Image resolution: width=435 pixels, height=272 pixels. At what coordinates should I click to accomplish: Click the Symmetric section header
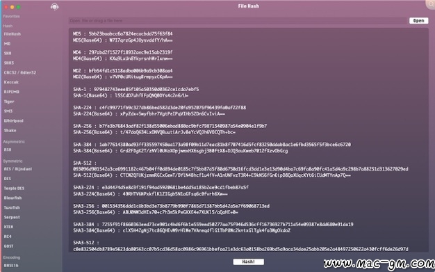tap(13, 161)
